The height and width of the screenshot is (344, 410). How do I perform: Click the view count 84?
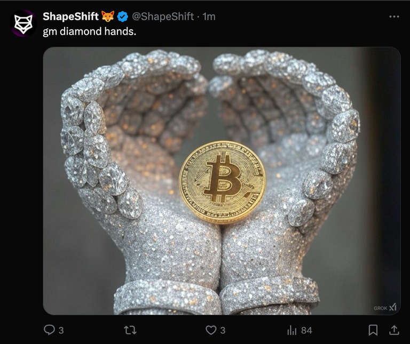tap(306, 331)
